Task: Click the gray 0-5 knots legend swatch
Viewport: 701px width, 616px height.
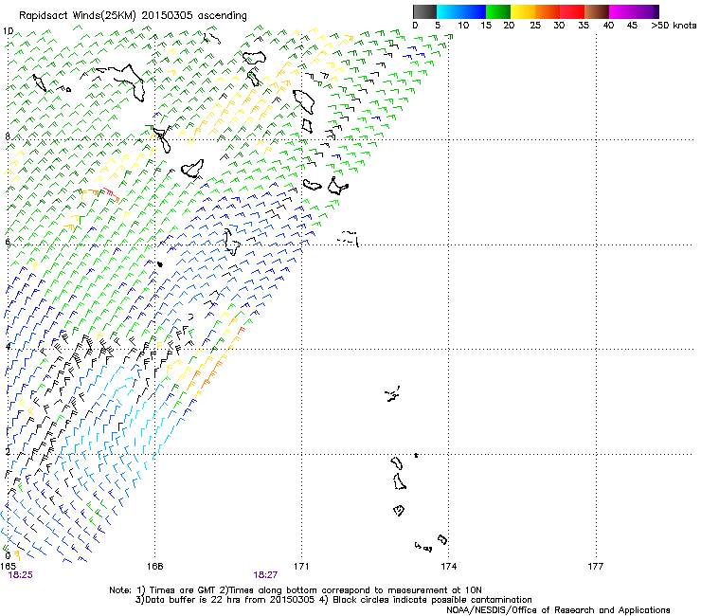Action: [424, 11]
